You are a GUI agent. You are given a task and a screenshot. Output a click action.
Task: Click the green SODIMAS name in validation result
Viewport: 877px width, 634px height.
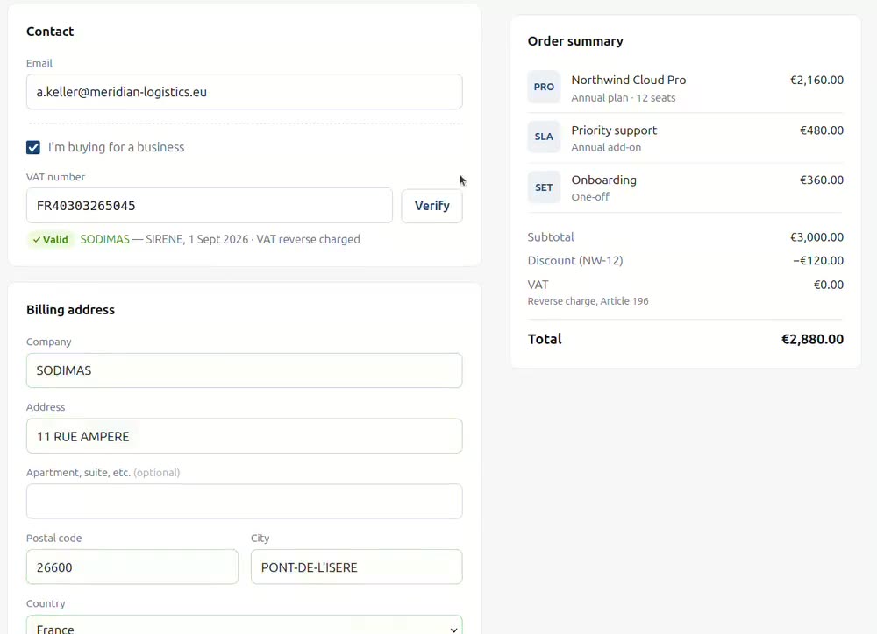click(104, 240)
